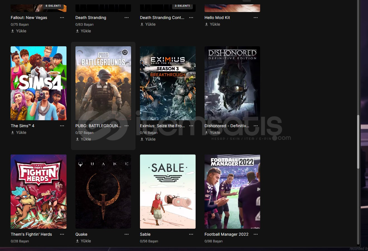Open ellipsis icon beside Them's Fightin' Herds

[62, 234]
